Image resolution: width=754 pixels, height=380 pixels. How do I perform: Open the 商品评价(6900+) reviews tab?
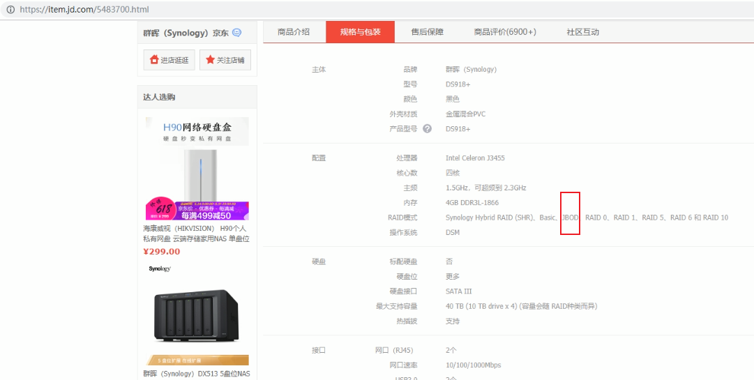pos(505,32)
